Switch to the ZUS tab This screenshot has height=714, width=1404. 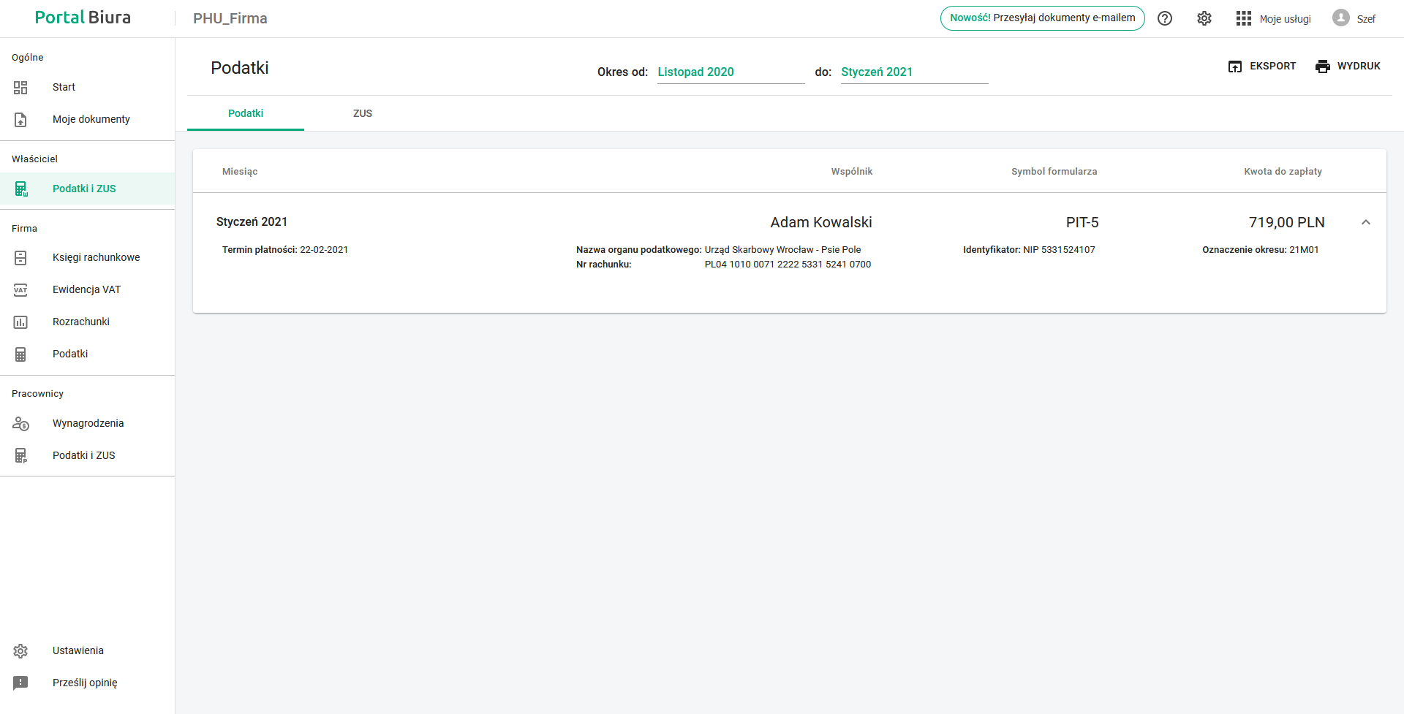pyautogui.click(x=363, y=113)
